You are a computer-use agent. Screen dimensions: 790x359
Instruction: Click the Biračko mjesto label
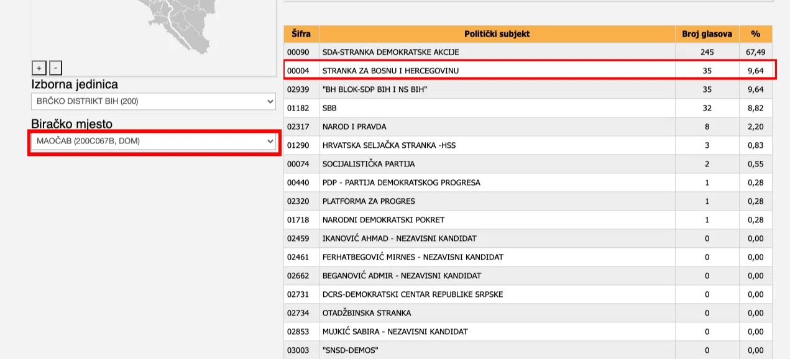(x=72, y=124)
